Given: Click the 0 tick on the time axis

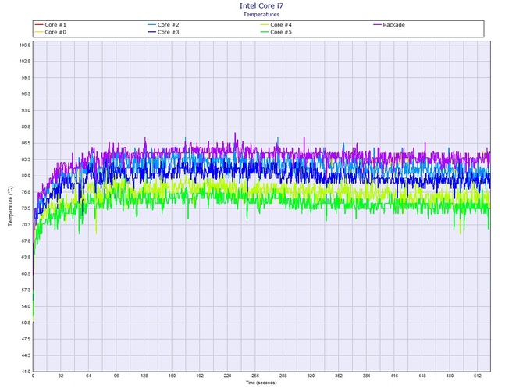Looking at the screenshot, I should coord(33,376).
